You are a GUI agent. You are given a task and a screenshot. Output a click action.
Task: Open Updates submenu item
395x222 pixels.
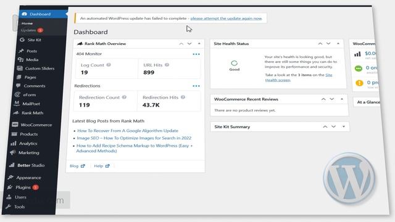point(28,30)
